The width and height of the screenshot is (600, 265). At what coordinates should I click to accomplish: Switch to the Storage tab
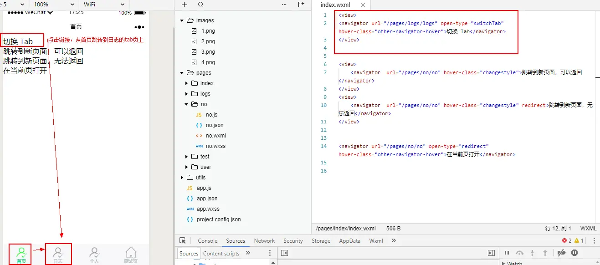[321, 241]
